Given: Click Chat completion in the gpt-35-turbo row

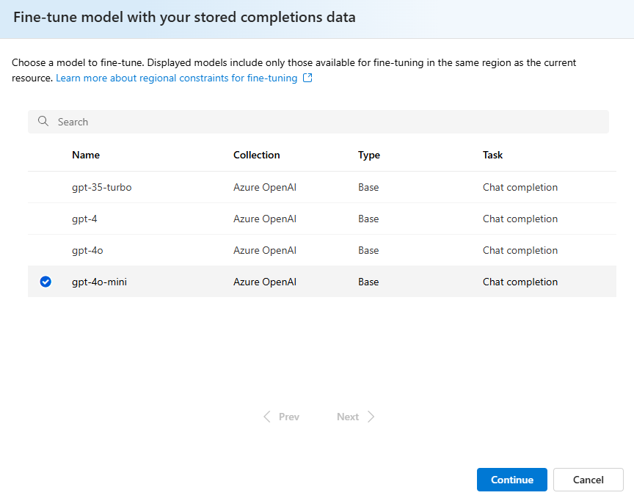Looking at the screenshot, I should (x=520, y=187).
